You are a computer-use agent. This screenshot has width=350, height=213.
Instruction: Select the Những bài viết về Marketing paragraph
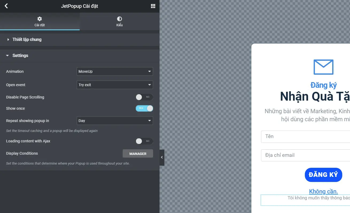(307, 115)
